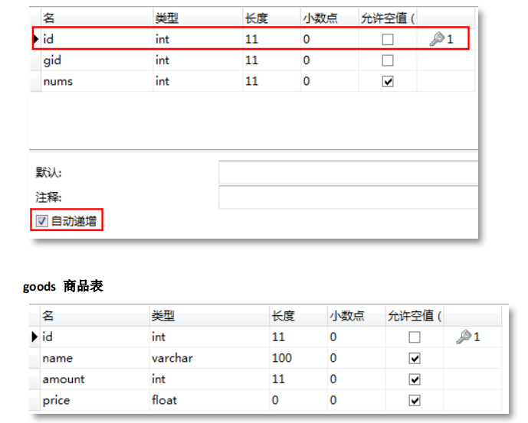The image size is (528, 423).
Task: Click the 类型 column header in the goods table
Action: [209, 315]
